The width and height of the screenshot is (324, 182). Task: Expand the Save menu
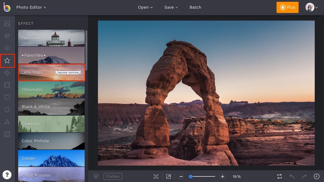171,7
